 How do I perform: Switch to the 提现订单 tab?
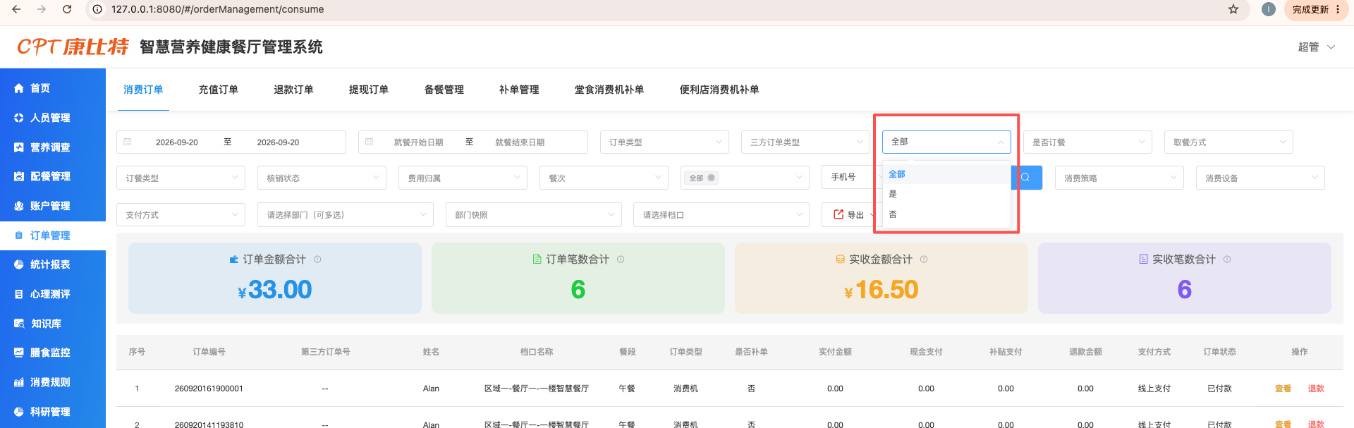point(369,90)
